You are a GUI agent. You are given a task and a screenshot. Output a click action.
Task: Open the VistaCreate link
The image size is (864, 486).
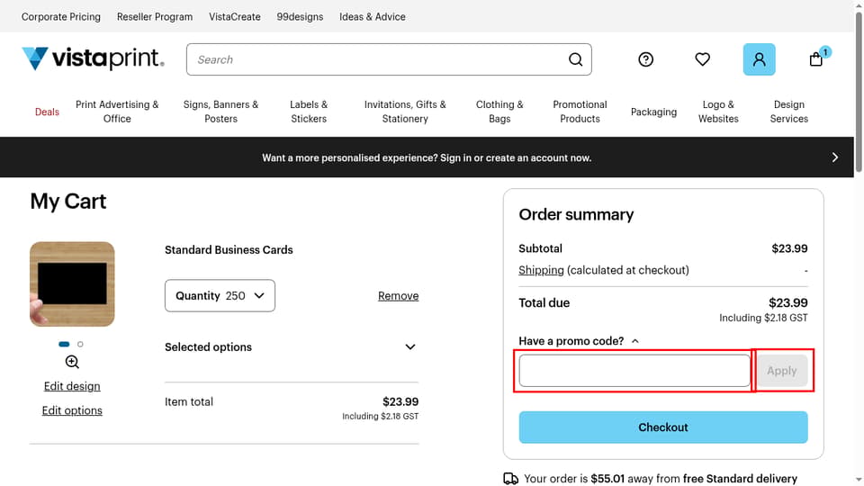coord(235,16)
